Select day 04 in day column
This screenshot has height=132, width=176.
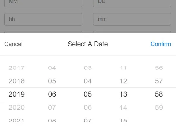[x=88, y=81]
